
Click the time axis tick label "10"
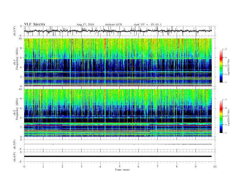[x=215, y=167]
